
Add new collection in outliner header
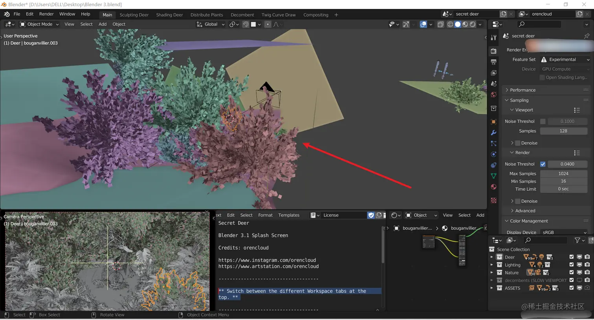click(591, 240)
